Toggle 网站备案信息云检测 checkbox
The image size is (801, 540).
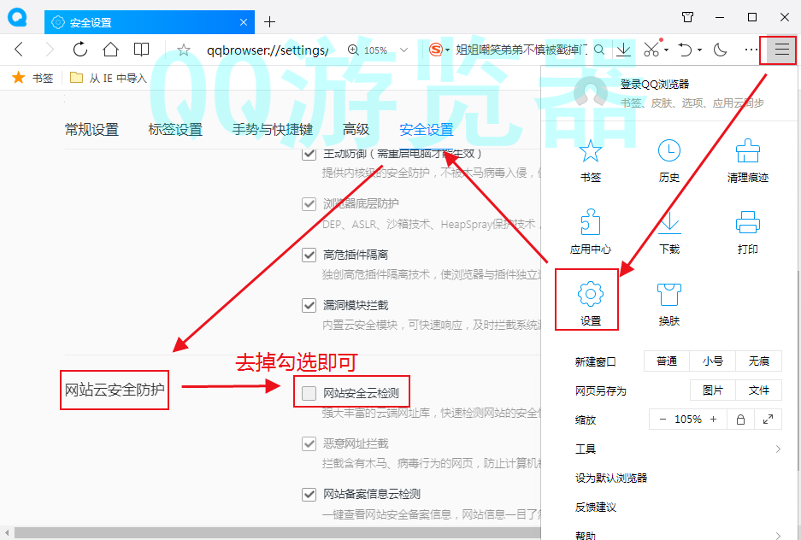(x=309, y=494)
